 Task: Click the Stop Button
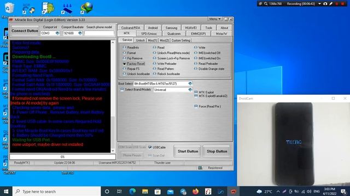click(x=217, y=151)
